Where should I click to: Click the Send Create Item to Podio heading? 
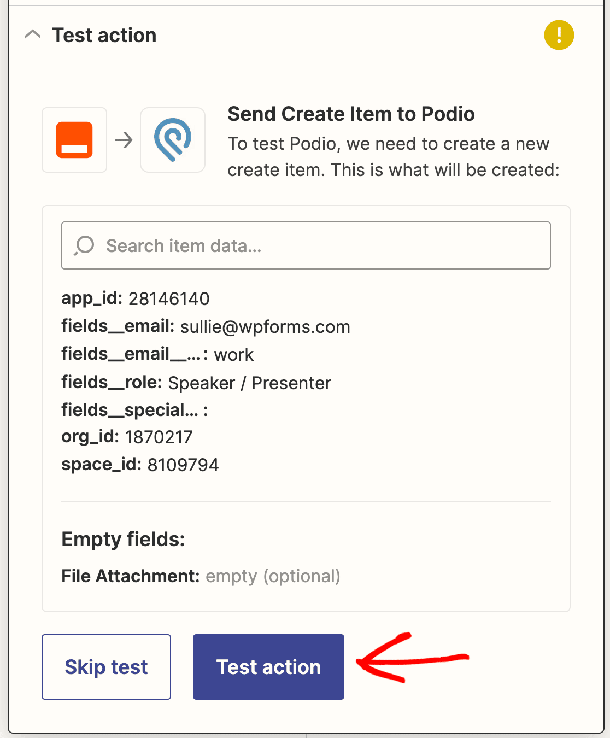pyautogui.click(x=351, y=114)
